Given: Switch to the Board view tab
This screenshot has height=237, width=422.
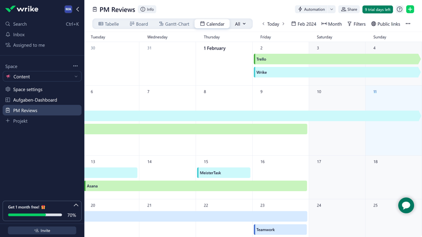Looking at the screenshot, I should 139,24.
